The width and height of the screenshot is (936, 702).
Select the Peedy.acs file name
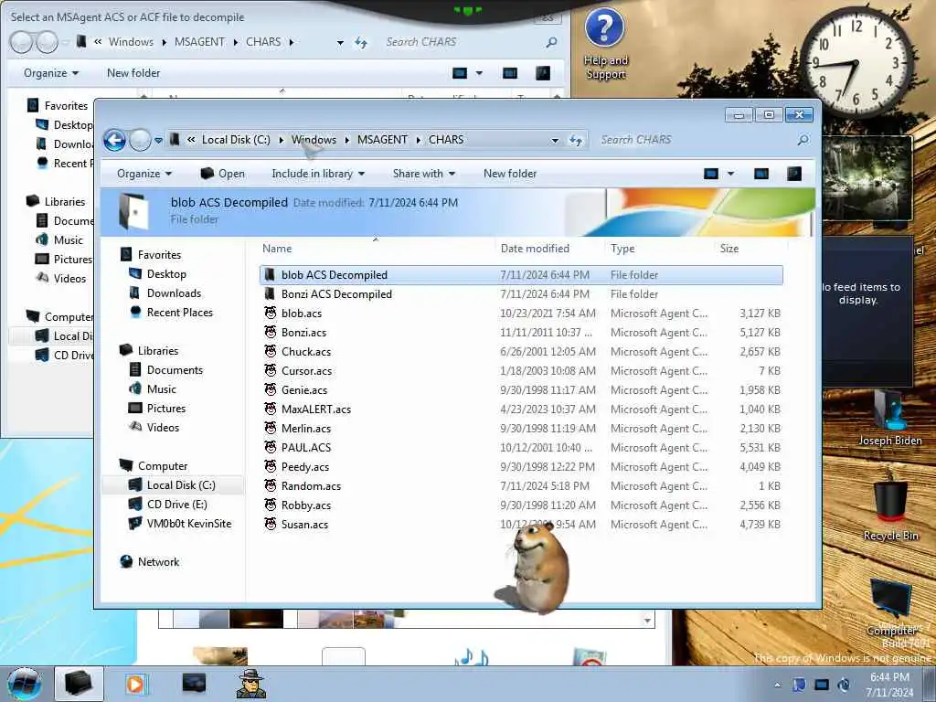(x=305, y=467)
